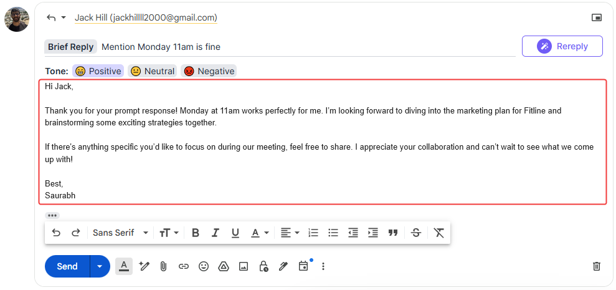Insert signature with the pen icon
Viewport: 616px width, 290px height.
tap(283, 266)
